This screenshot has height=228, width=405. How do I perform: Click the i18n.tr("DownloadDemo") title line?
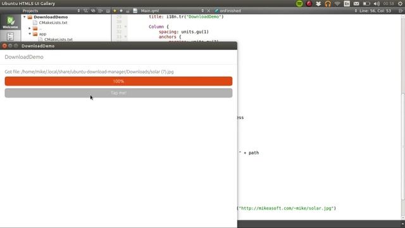point(186,16)
